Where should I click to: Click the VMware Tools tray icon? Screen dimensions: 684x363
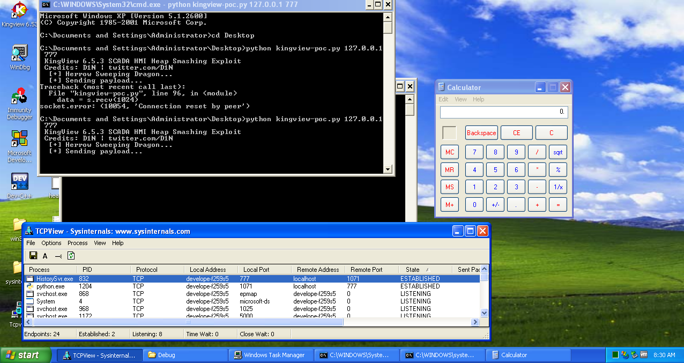[x=644, y=355]
